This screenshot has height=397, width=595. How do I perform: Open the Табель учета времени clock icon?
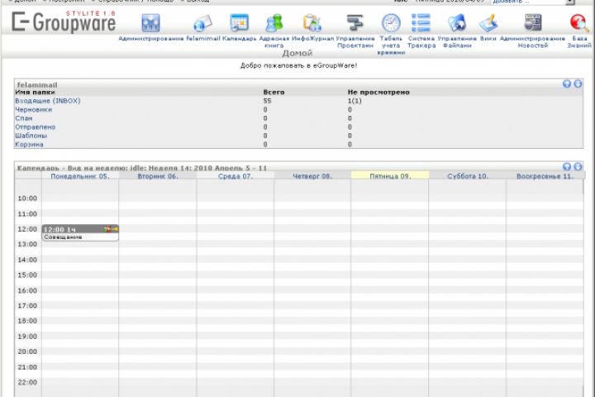click(x=391, y=23)
